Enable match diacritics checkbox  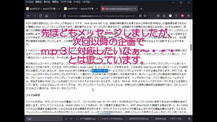point(127,119)
